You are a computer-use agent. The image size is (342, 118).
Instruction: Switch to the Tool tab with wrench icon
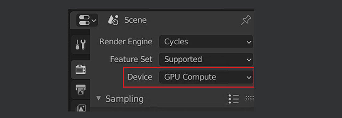tap(81, 44)
